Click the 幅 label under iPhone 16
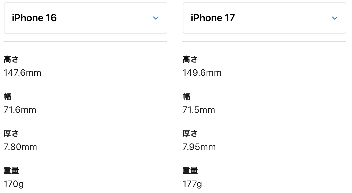Viewport: 352px width, 193px height. pyautogui.click(x=7, y=97)
